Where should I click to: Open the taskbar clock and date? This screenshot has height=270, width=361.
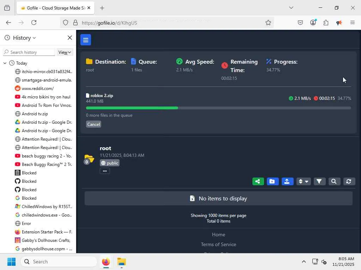(x=343, y=262)
